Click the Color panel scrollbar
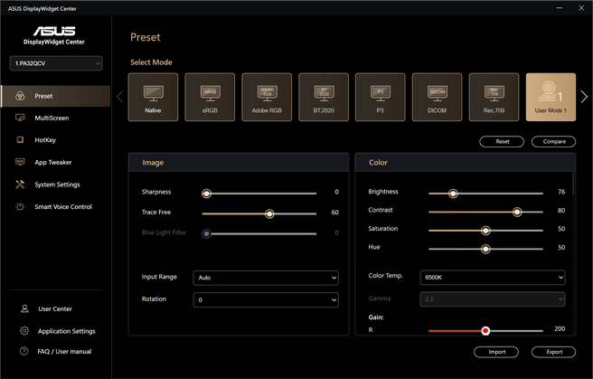This screenshot has width=593, height=379. click(x=573, y=184)
